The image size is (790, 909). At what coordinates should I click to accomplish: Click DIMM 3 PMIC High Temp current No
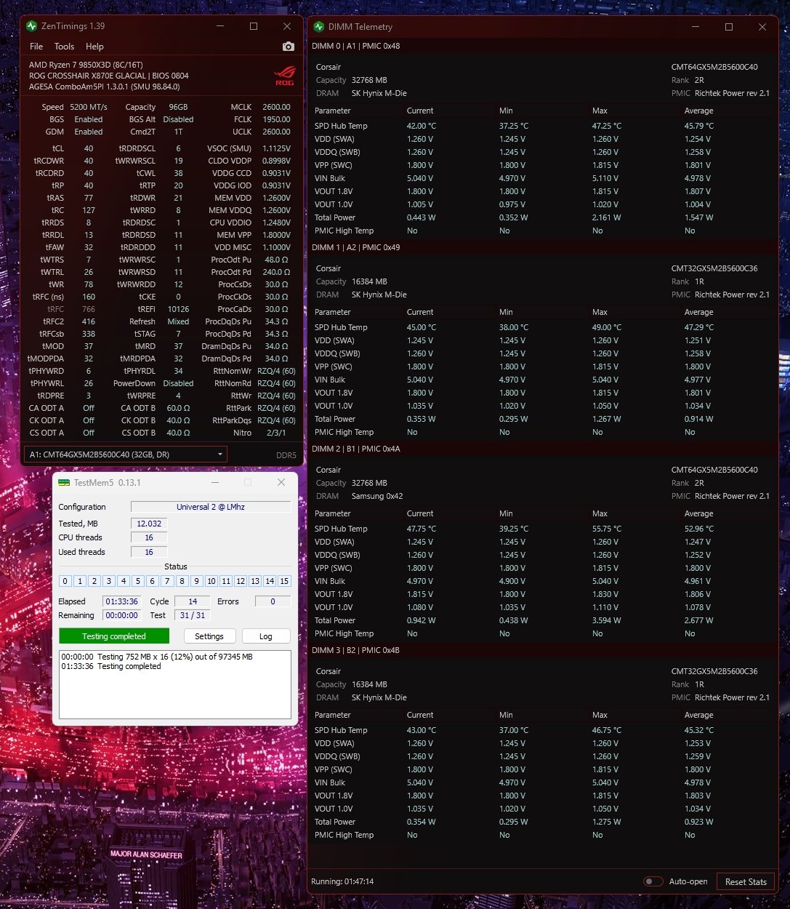[x=412, y=835]
